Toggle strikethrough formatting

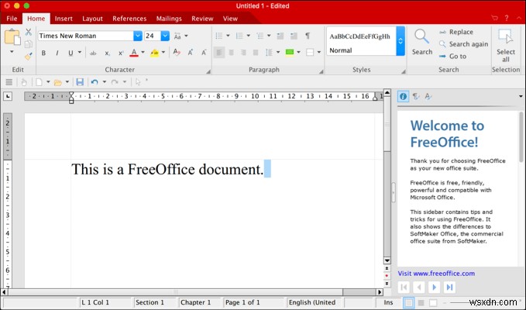point(93,53)
